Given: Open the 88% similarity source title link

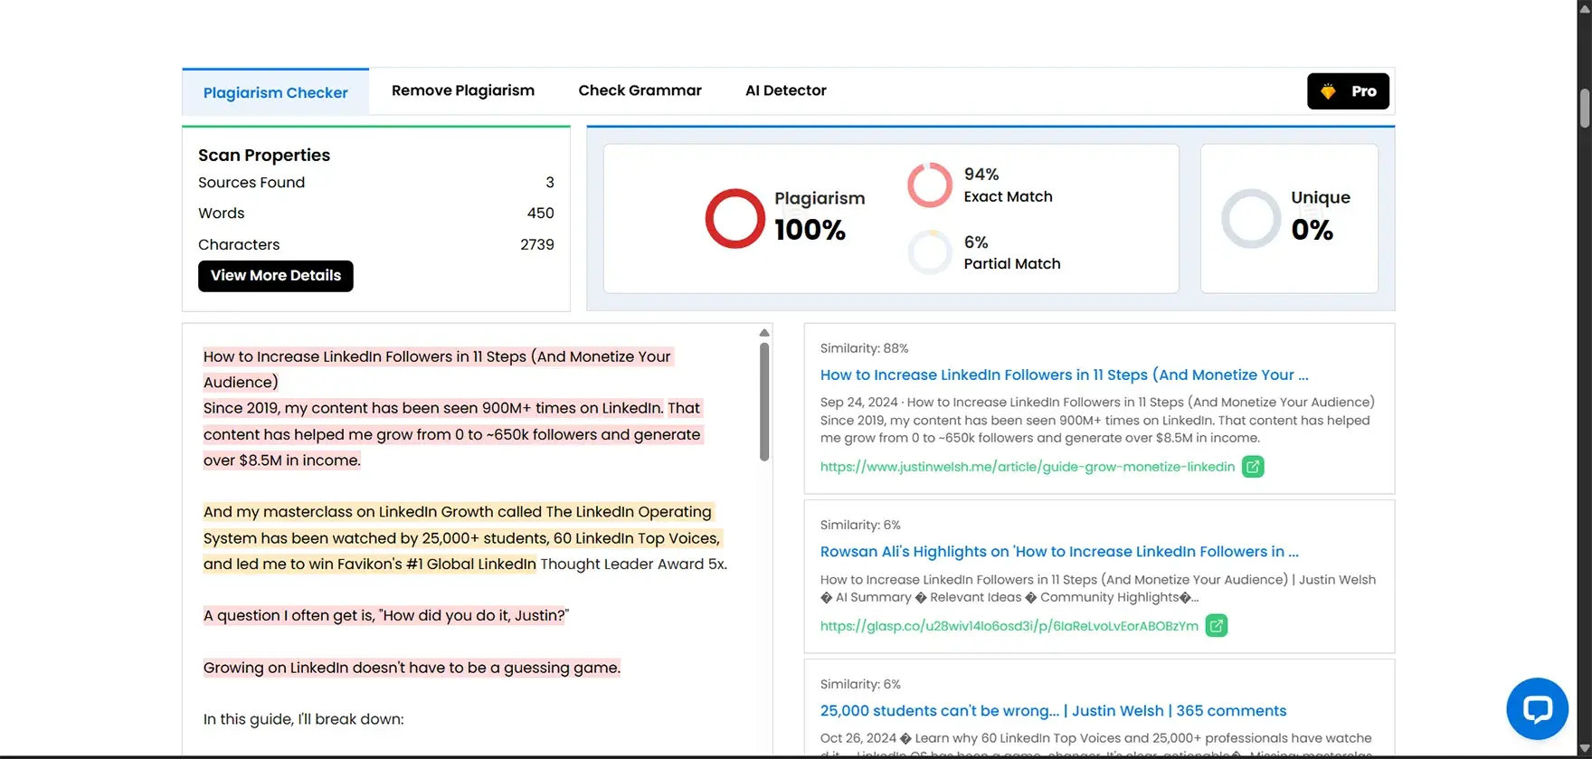Looking at the screenshot, I should tap(1065, 375).
